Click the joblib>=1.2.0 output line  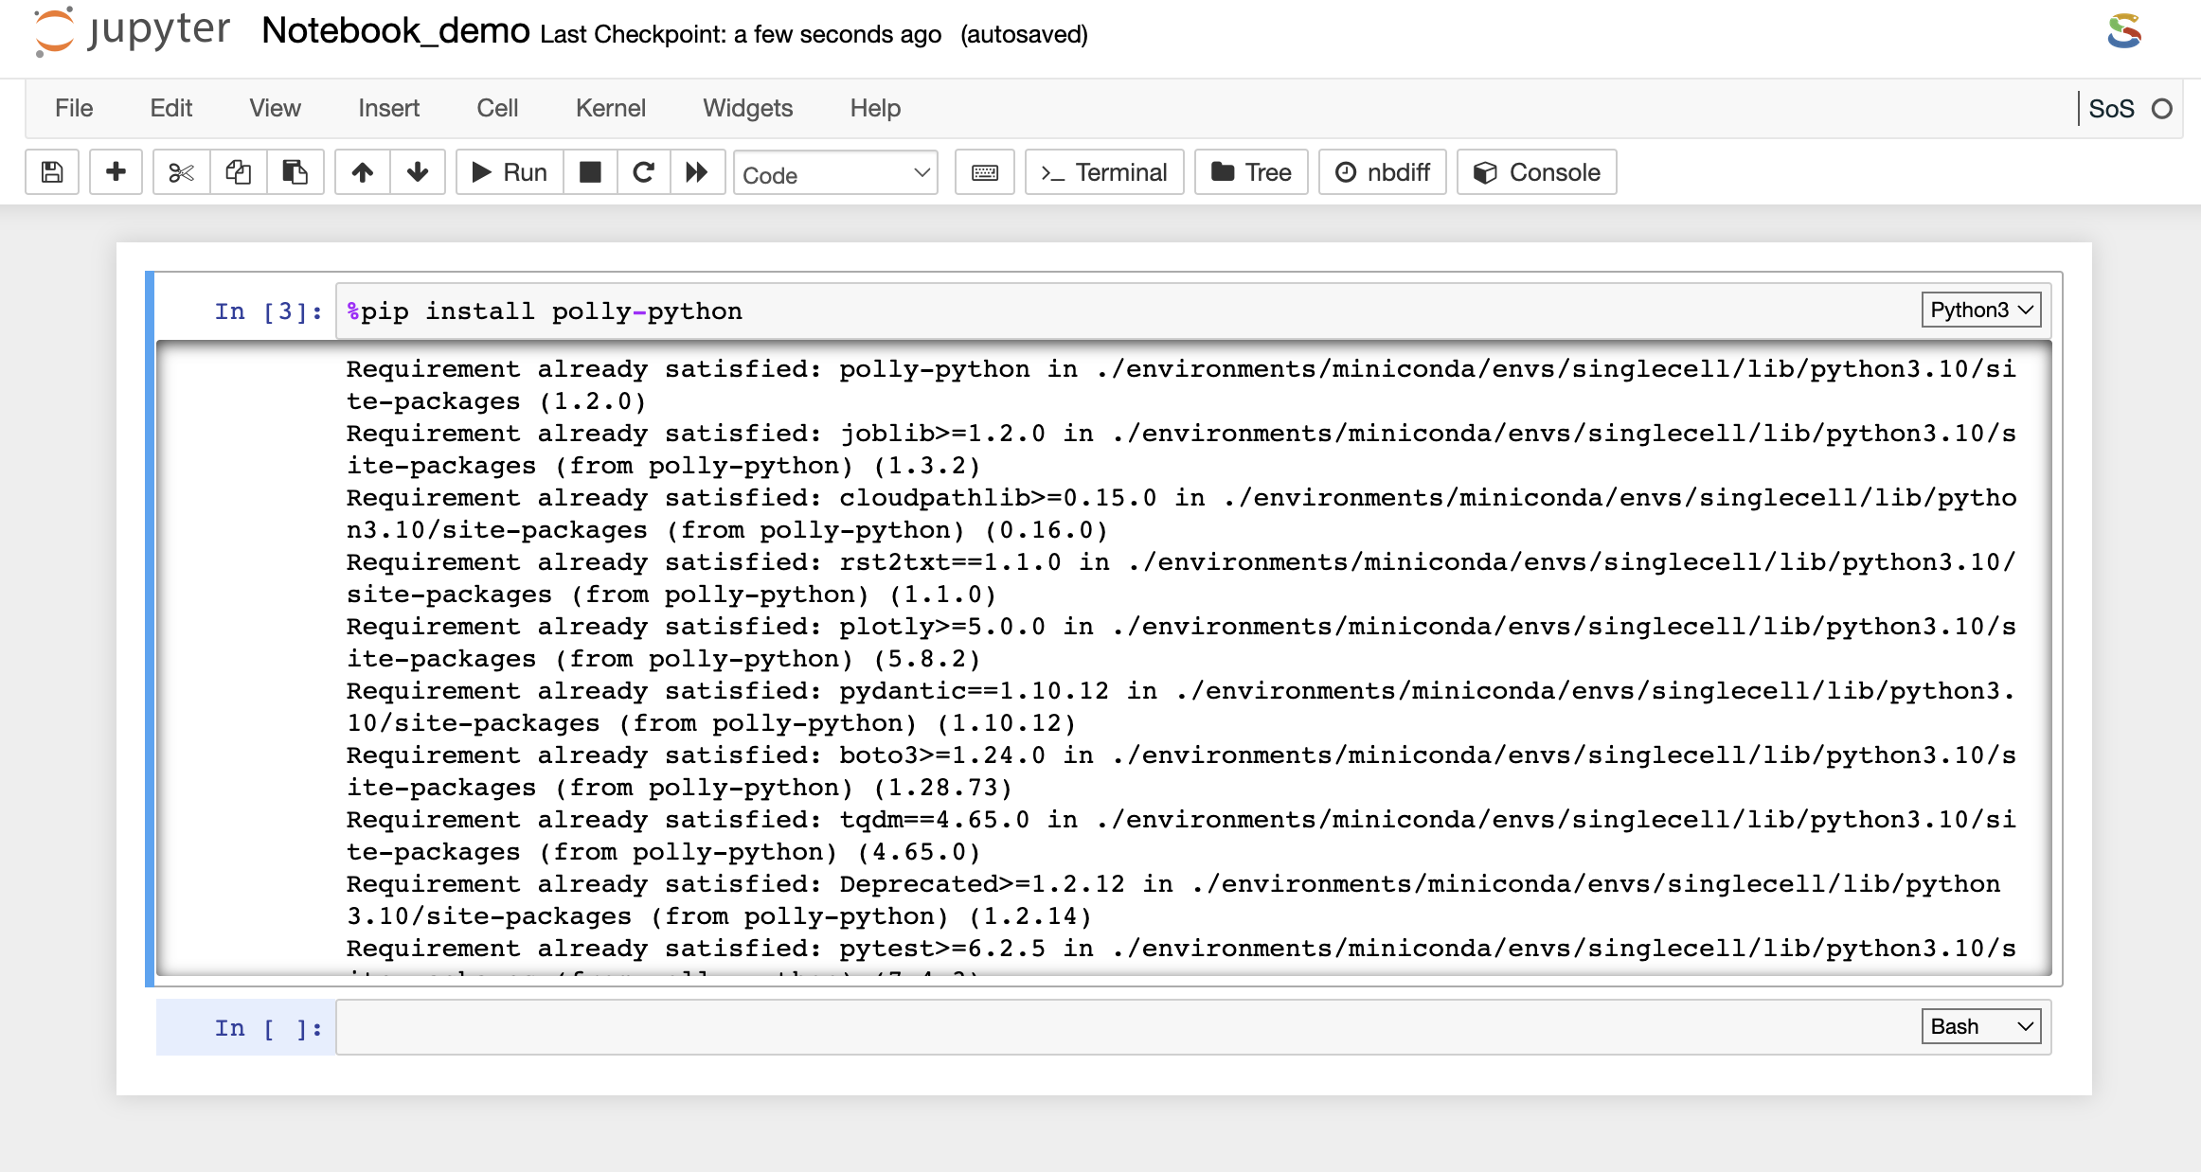click(1181, 450)
